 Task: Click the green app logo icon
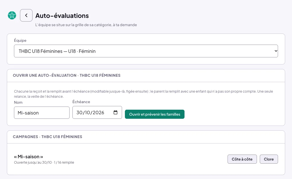click(x=12, y=15)
